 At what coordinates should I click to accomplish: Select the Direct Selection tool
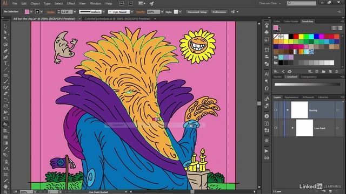[x=5, y=32]
